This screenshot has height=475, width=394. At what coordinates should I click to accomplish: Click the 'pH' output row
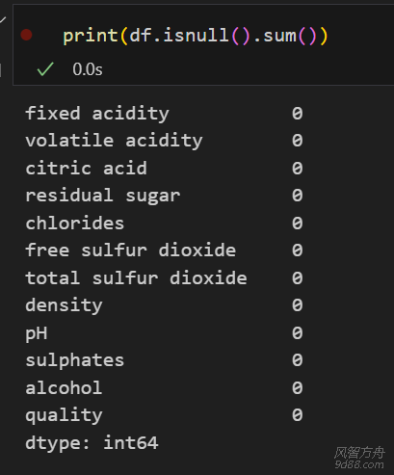click(x=164, y=333)
